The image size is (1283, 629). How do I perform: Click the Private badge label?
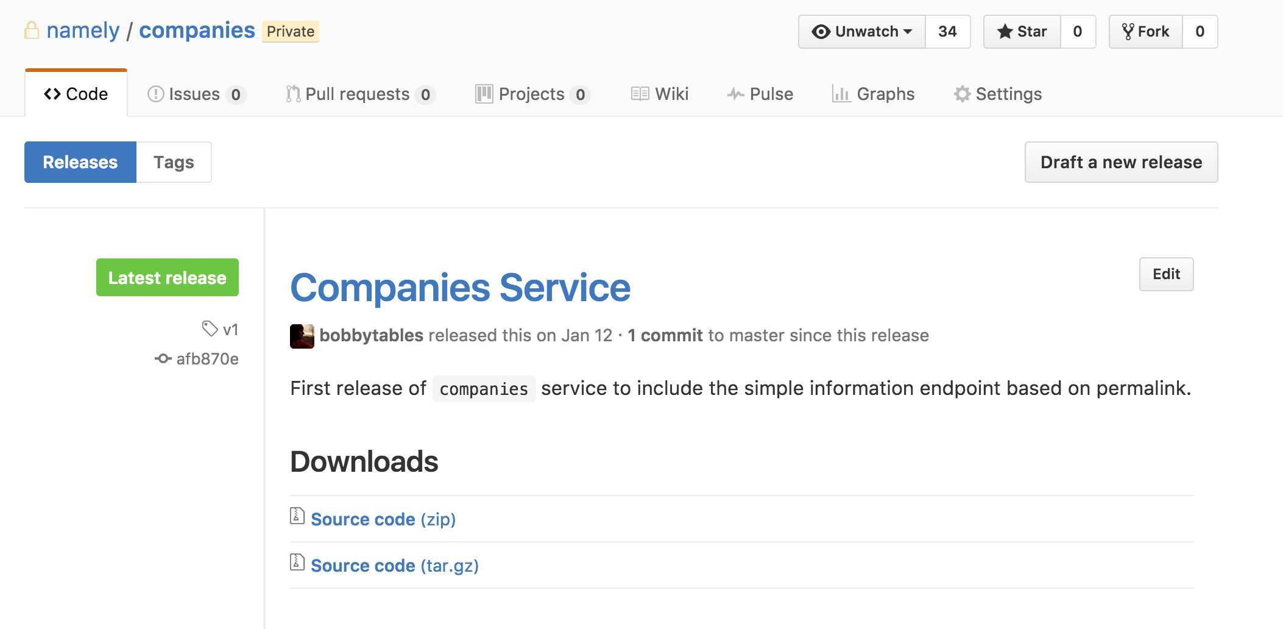point(291,32)
